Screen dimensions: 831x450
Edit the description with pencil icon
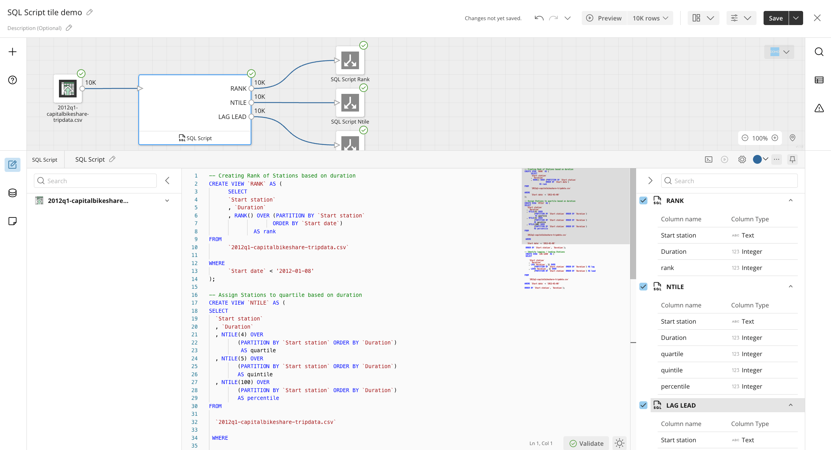(69, 28)
